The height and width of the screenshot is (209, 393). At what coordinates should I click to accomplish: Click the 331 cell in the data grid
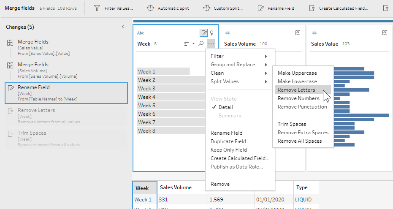[182, 199]
